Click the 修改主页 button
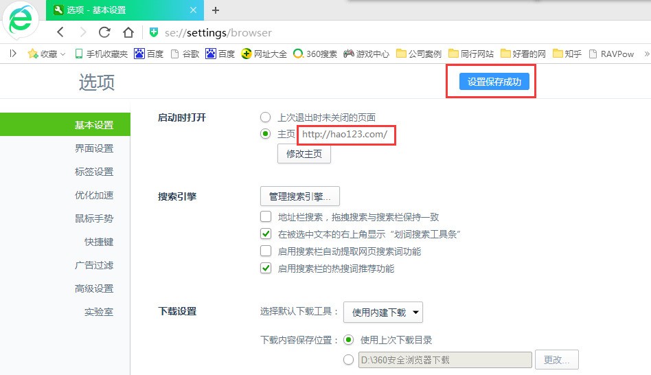The width and height of the screenshot is (651, 375). (304, 154)
